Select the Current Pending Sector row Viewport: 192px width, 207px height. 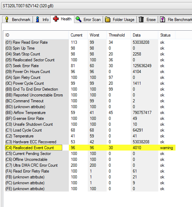pyautogui.click(x=90, y=154)
